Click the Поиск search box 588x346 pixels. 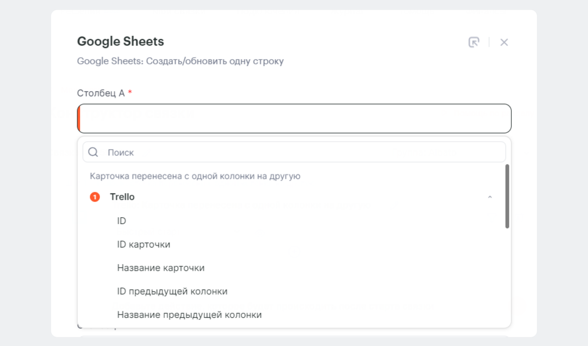click(301, 152)
